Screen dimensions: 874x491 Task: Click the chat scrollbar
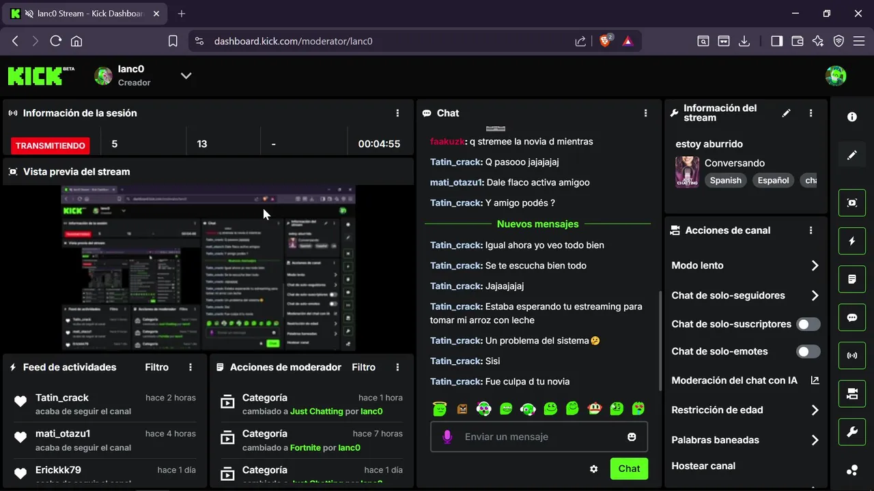coord(660,341)
